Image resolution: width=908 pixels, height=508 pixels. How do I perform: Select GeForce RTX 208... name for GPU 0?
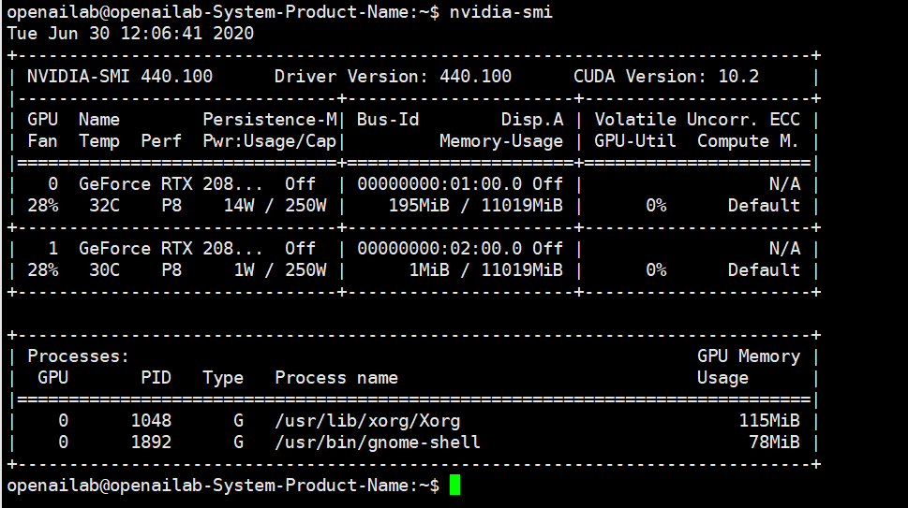(171, 184)
